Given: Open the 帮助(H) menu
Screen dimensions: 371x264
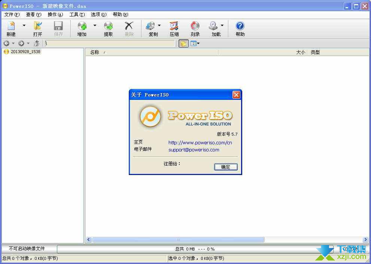Looking at the screenshot, I should pyautogui.click(x=121, y=15).
